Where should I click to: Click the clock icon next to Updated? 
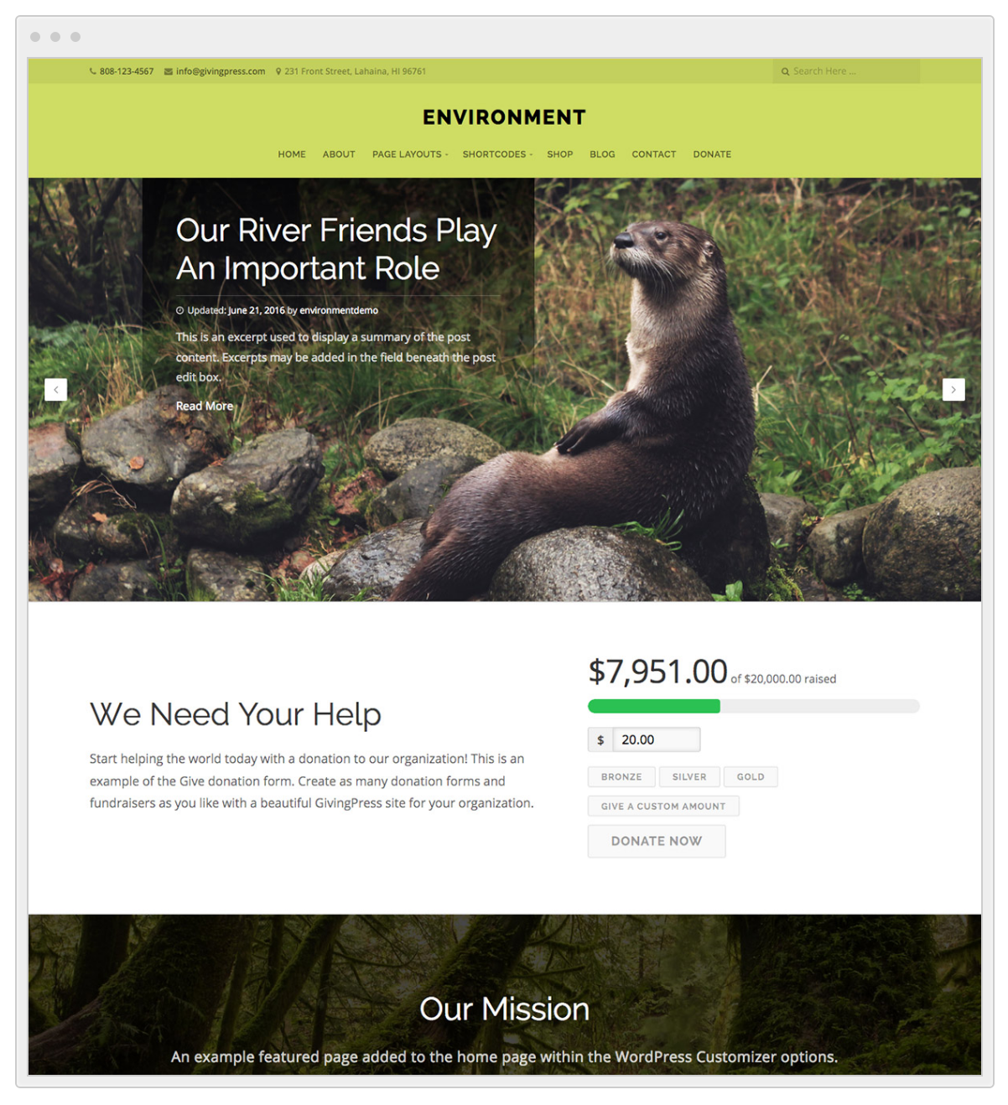[179, 310]
